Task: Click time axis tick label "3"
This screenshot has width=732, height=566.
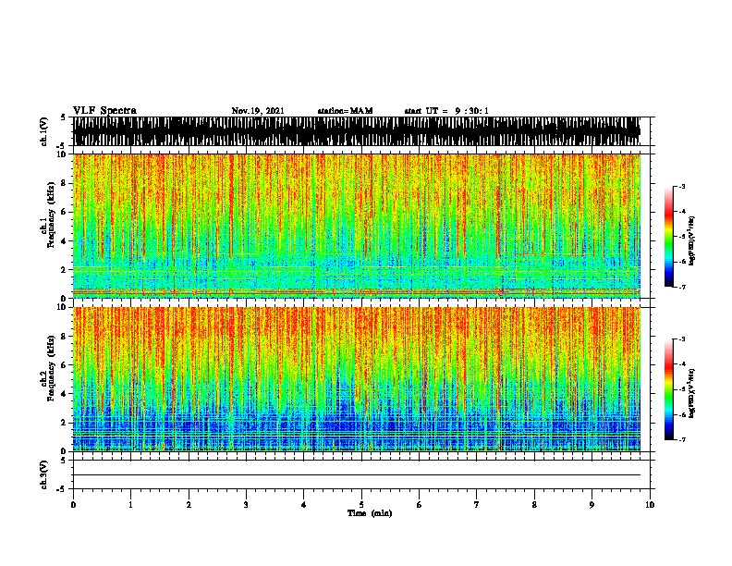Action: point(246,504)
